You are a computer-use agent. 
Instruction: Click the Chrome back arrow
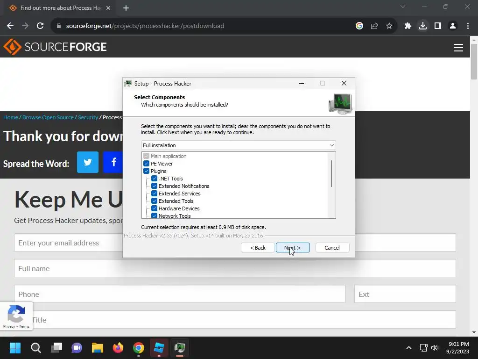(x=10, y=26)
